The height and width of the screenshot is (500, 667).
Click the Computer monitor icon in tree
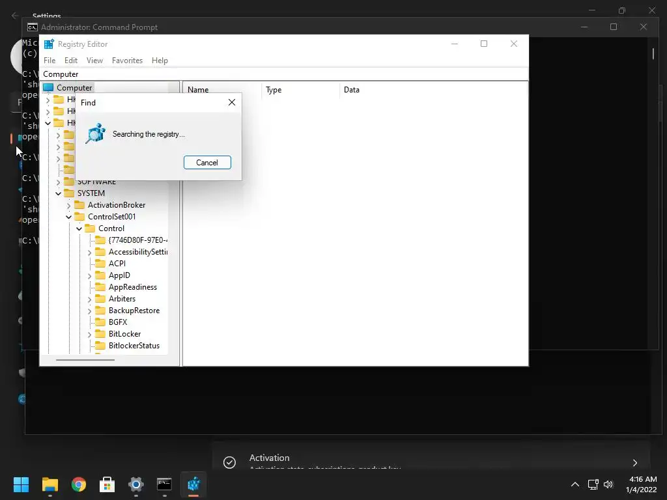(48, 88)
